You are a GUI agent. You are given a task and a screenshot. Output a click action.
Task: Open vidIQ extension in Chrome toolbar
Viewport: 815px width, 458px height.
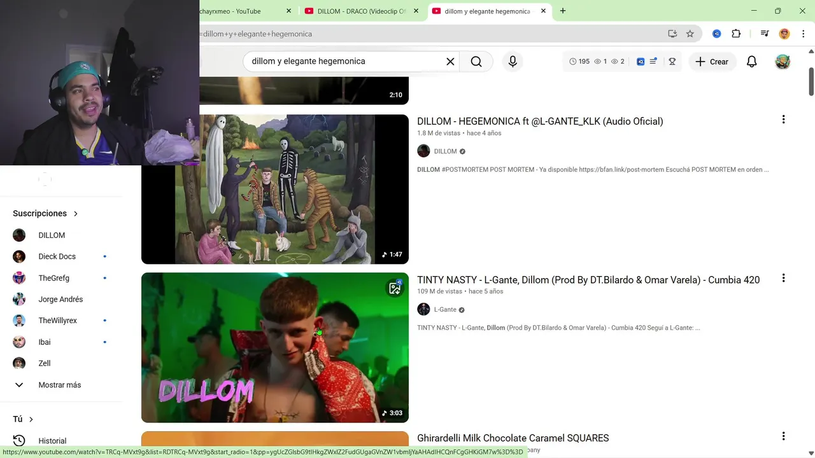[x=716, y=34]
